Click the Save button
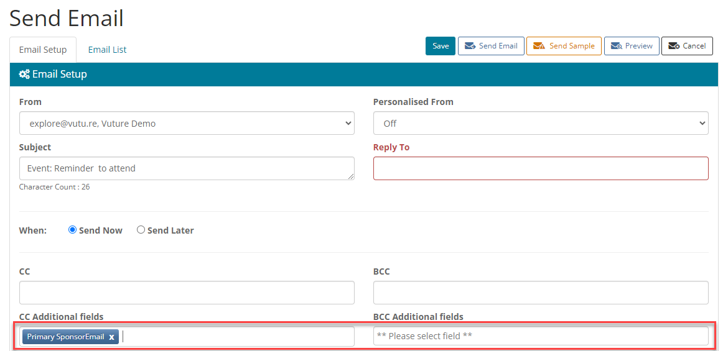The image size is (723, 351). pyautogui.click(x=441, y=46)
